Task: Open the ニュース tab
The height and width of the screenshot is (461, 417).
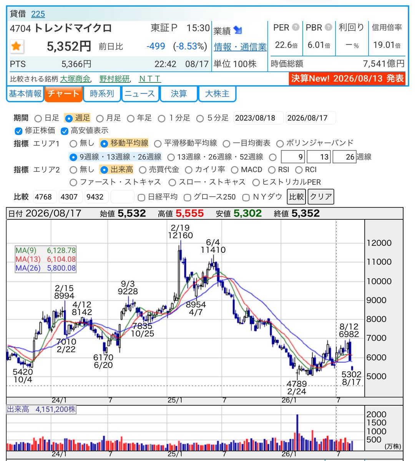Action: tap(140, 94)
